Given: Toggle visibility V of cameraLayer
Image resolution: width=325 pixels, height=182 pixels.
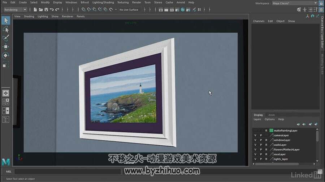Looking at the screenshot, I should 255,135.
